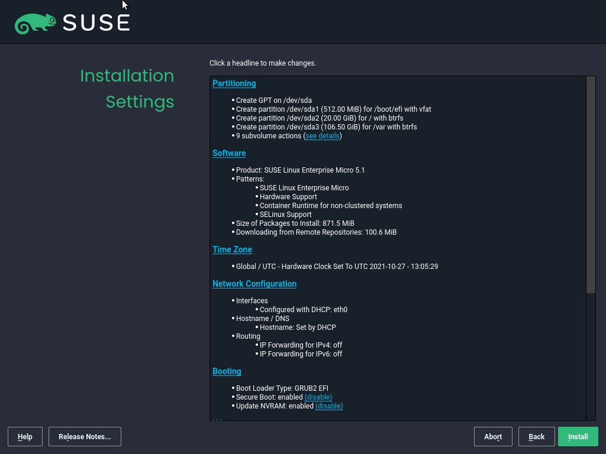Click 'Hostname: Set by DHCP' entry

point(298,327)
